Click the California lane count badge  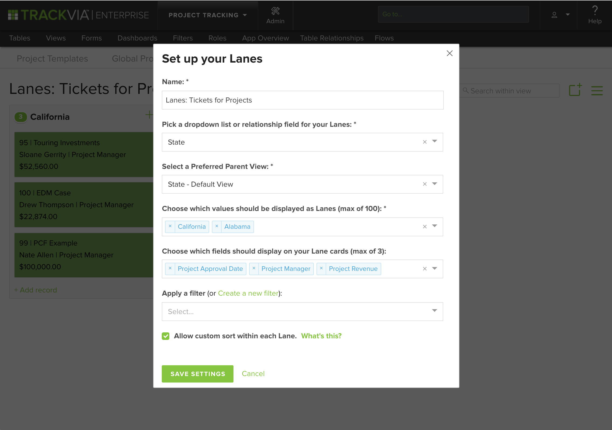tap(20, 117)
